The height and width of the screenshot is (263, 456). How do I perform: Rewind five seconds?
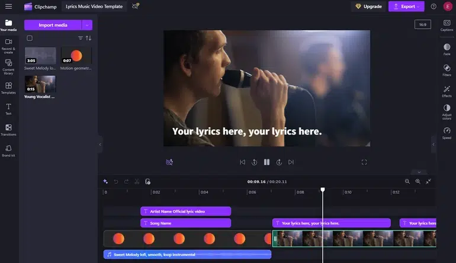(254, 162)
